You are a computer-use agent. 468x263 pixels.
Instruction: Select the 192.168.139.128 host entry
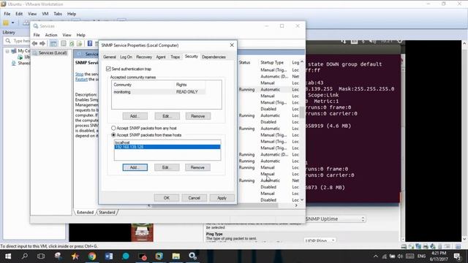(x=167, y=147)
